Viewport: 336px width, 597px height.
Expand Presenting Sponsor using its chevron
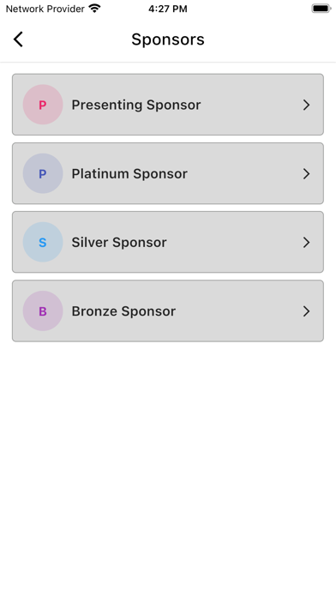coord(306,105)
